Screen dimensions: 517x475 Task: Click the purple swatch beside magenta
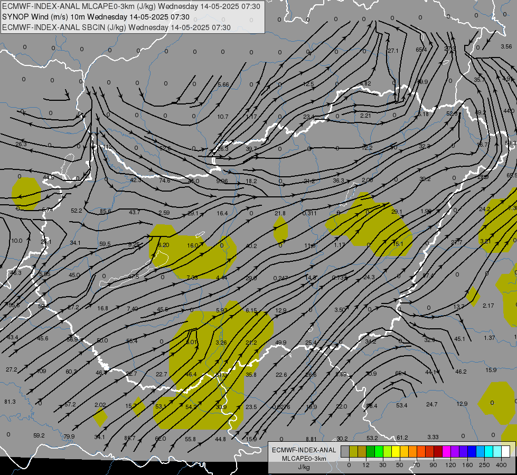[455, 451]
